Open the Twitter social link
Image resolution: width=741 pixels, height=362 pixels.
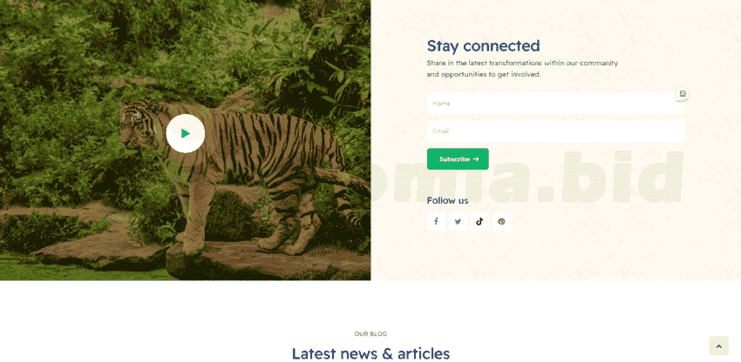click(x=458, y=221)
